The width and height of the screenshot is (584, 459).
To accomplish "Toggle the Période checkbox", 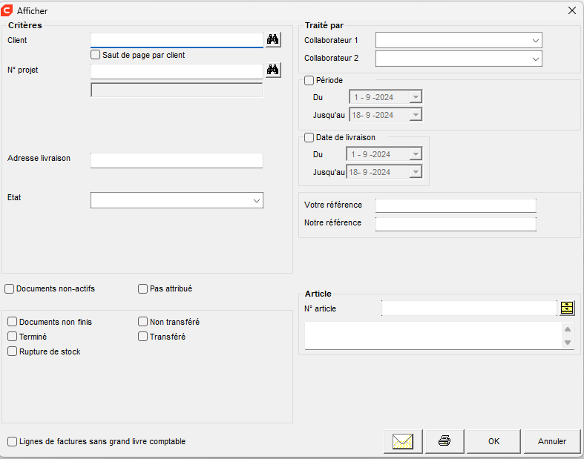I will tap(309, 80).
